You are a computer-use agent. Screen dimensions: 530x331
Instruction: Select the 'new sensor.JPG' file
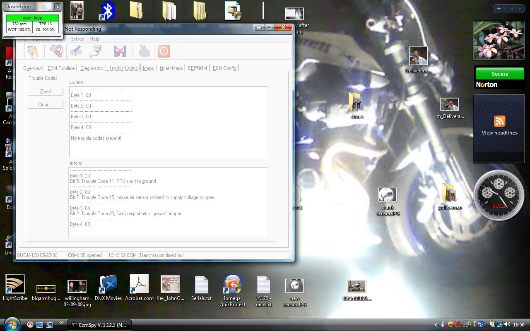coord(294,292)
